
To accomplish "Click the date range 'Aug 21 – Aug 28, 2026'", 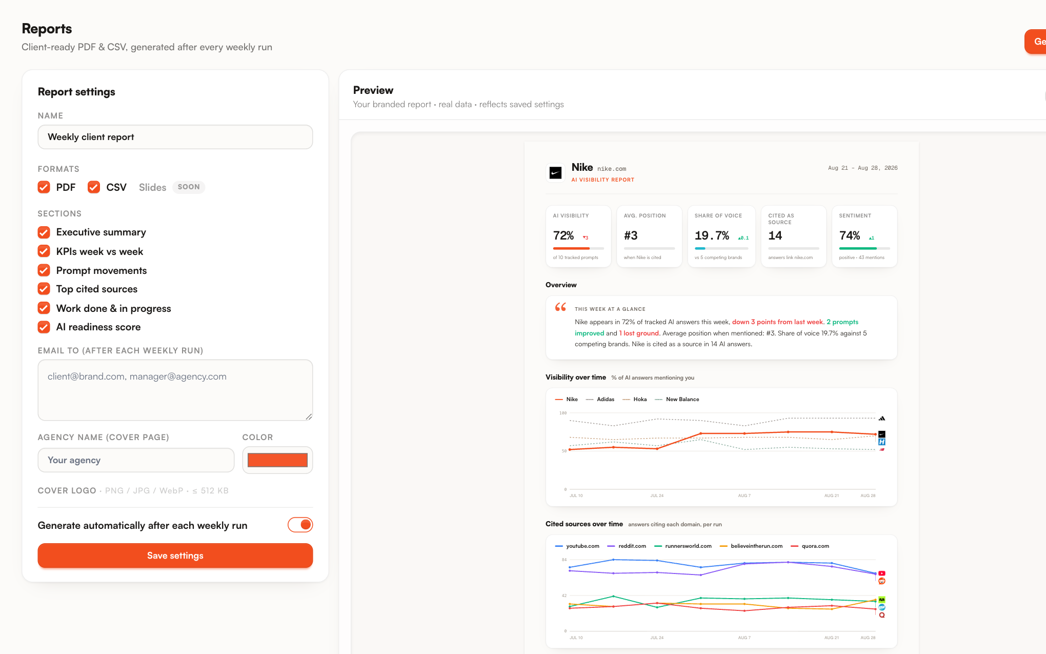I will pyautogui.click(x=863, y=168).
